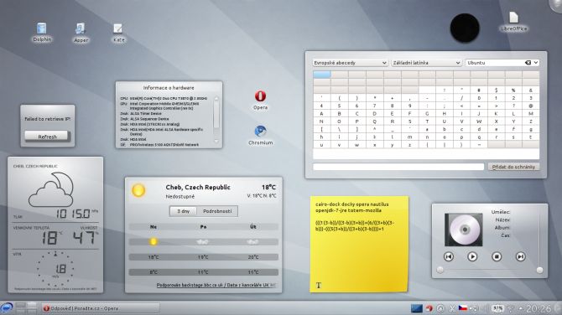Skip to next track in media player
Image resolution: width=562 pixels, height=315 pixels.
[520, 256]
